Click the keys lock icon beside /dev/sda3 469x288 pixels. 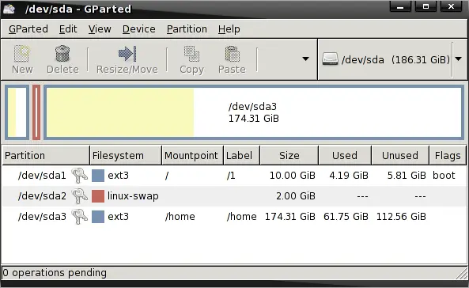coord(79,217)
